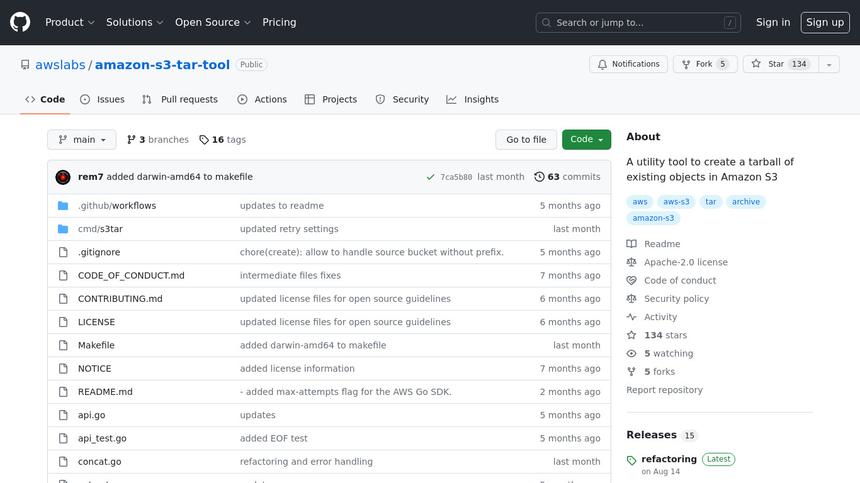Open CONTRIBUTING.md file

[x=120, y=299]
